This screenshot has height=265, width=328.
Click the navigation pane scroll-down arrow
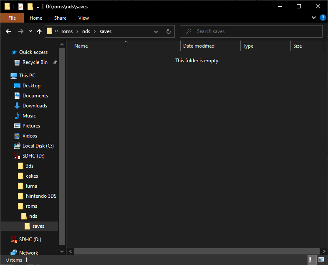tap(62, 251)
